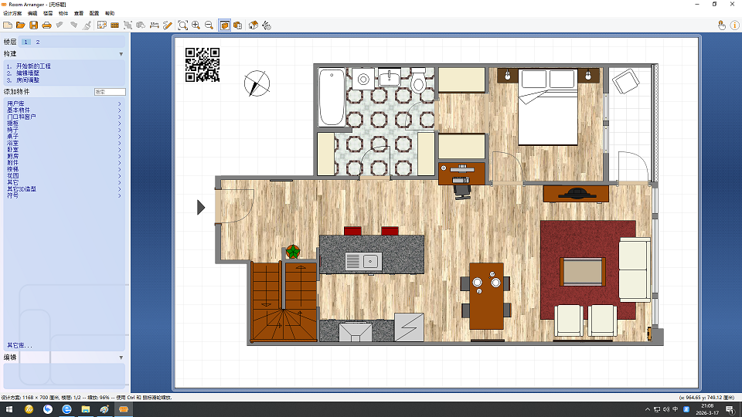Viewport: 742px width, 417px height.
Task: Click the Print icon in toolbar
Action: [46, 25]
